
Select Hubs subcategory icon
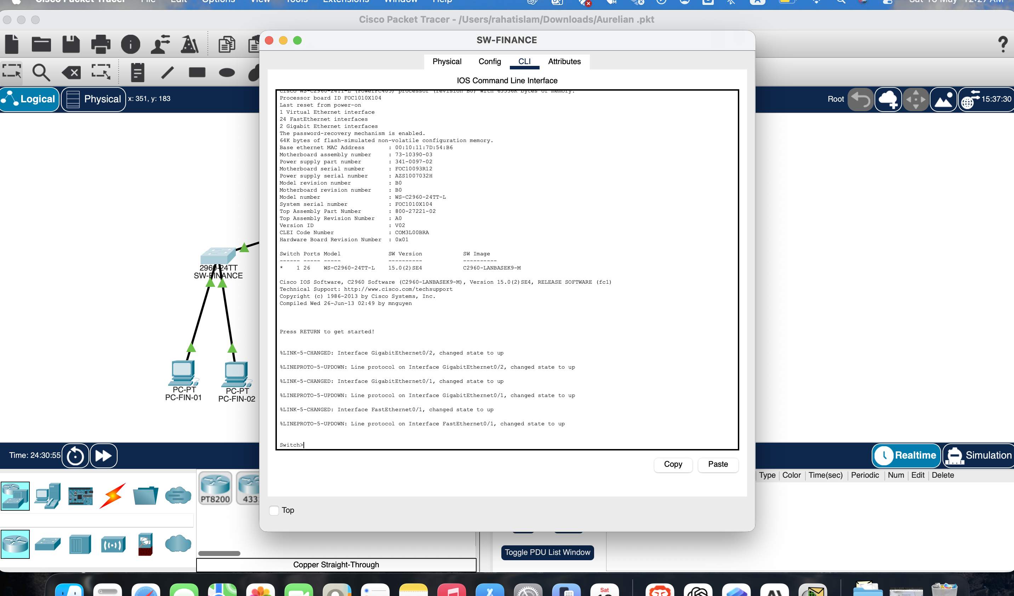point(80,545)
